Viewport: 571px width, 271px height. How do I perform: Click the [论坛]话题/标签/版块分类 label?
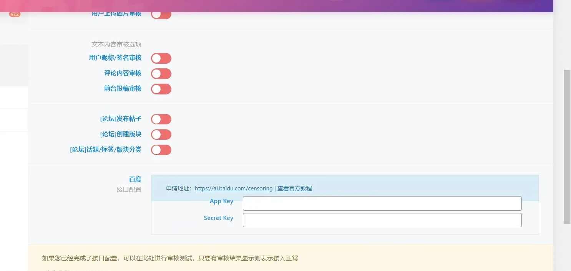[106, 150]
